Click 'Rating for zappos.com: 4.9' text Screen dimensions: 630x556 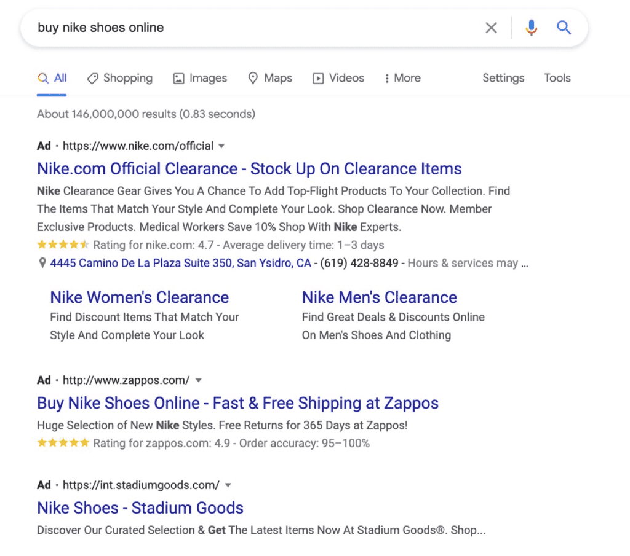click(162, 444)
